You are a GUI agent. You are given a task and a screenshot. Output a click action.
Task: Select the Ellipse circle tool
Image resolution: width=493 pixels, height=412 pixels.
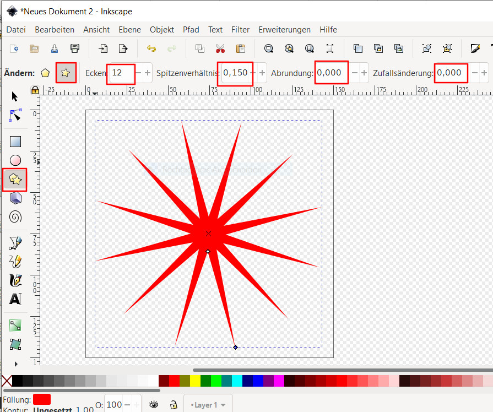tap(15, 160)
